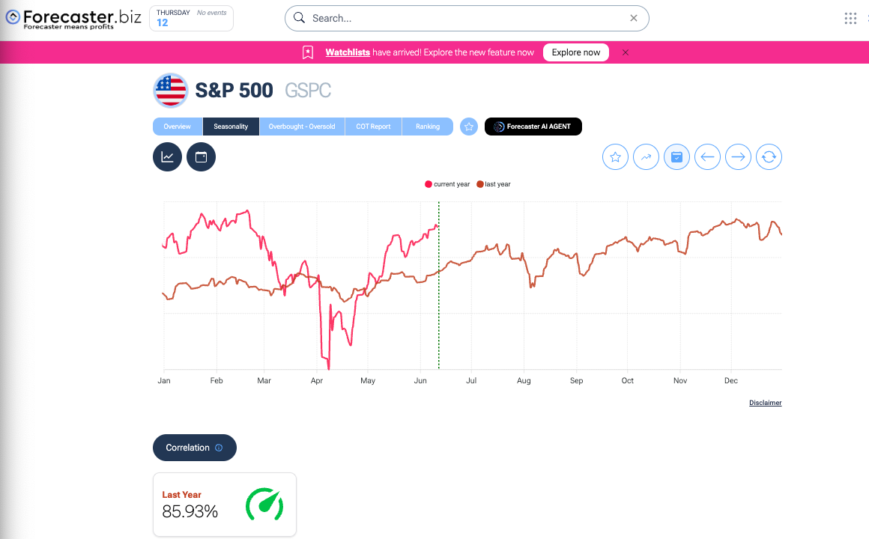Viewport: 869px width, 539px height.
Task: Open the COT Report tab
Action: pyautogui.click(x=373, y=127)
